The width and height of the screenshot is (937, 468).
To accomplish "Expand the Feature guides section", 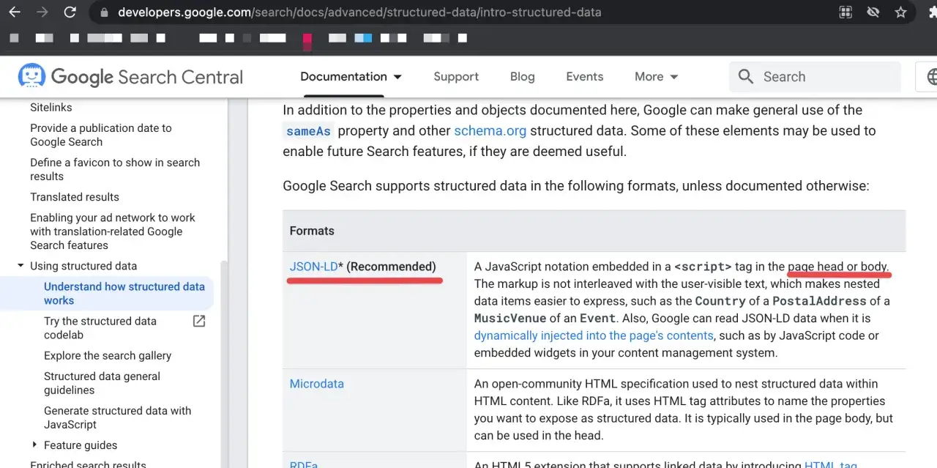I will click(34, 445).
